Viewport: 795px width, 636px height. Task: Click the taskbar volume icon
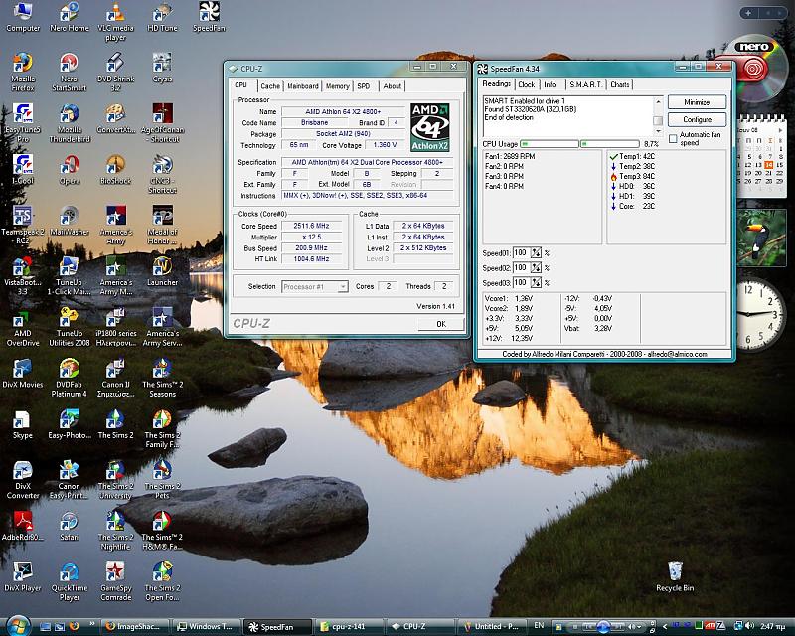point(750,626)
